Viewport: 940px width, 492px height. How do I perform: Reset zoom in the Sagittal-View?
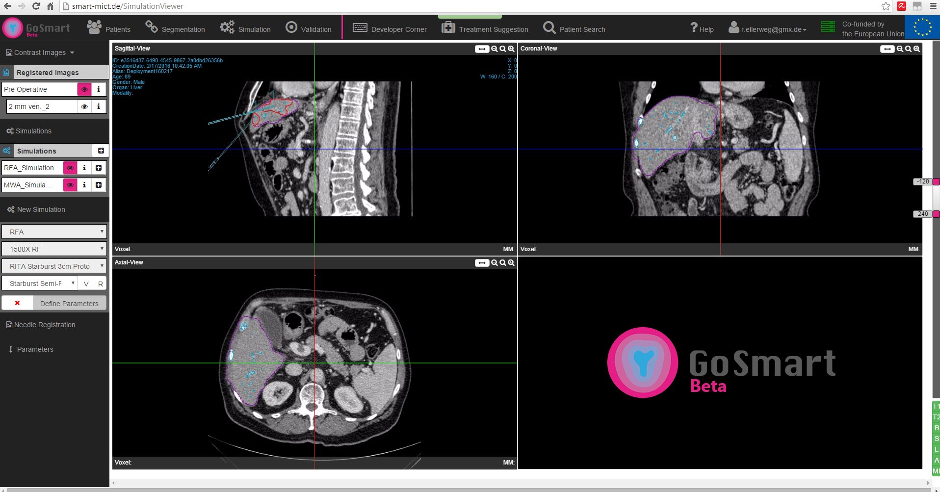503,49
